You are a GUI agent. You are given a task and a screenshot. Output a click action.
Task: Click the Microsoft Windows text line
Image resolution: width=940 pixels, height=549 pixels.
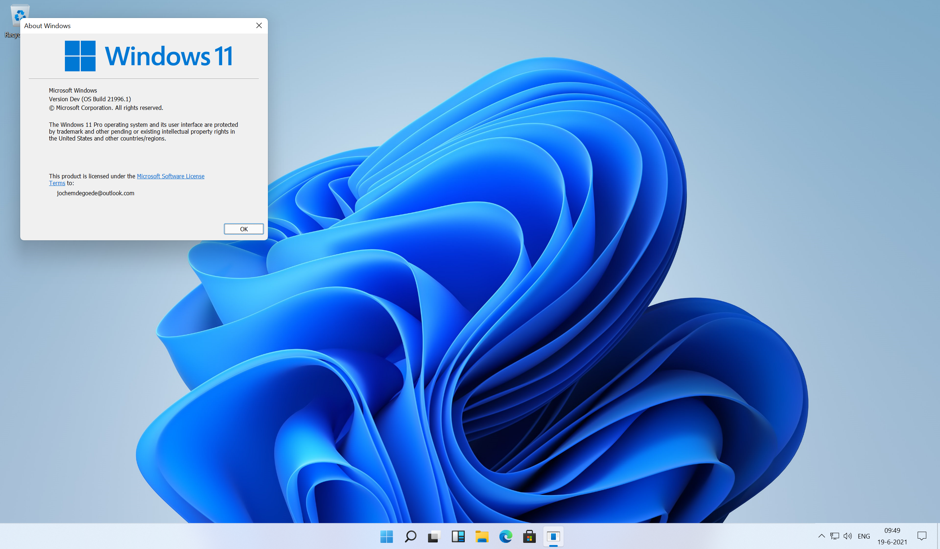click(73, 90)
